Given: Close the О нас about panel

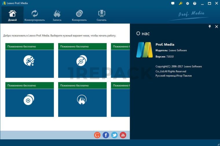Looking at the screenshot, I should pos(216,27).
